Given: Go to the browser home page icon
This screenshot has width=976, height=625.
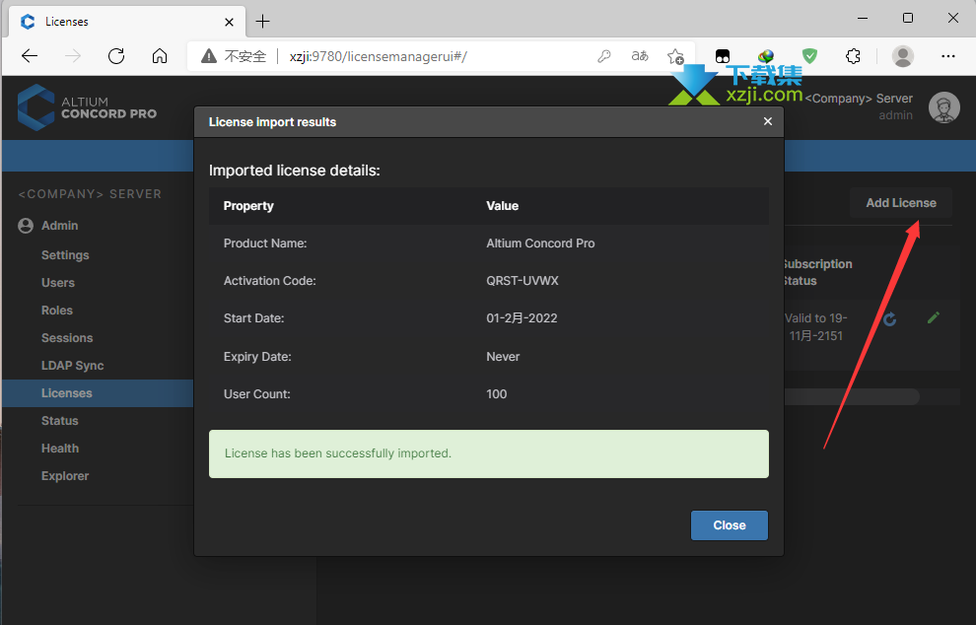Looking at the screenshot, I should coord(160,56).
